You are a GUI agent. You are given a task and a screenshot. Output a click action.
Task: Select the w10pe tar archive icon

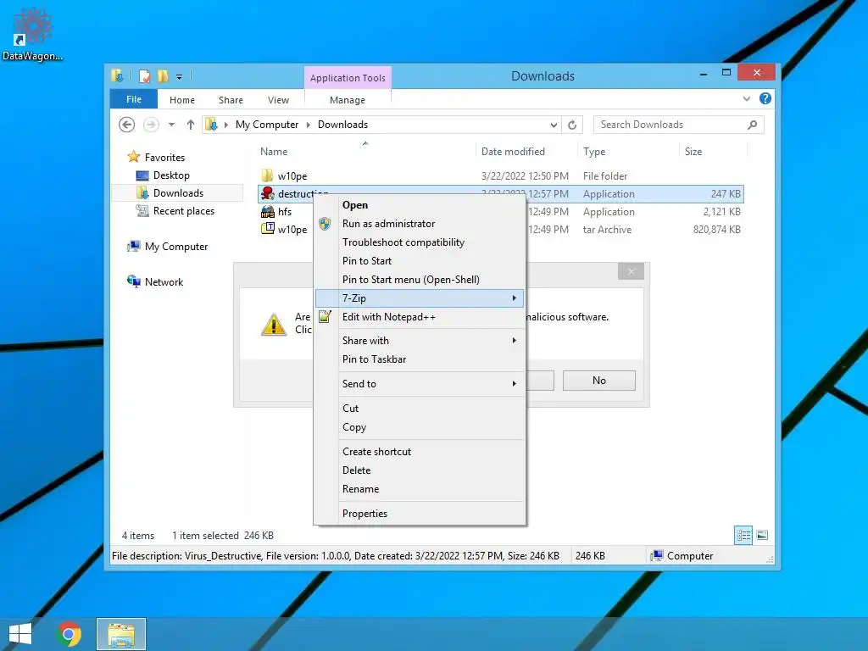[267, 229]
